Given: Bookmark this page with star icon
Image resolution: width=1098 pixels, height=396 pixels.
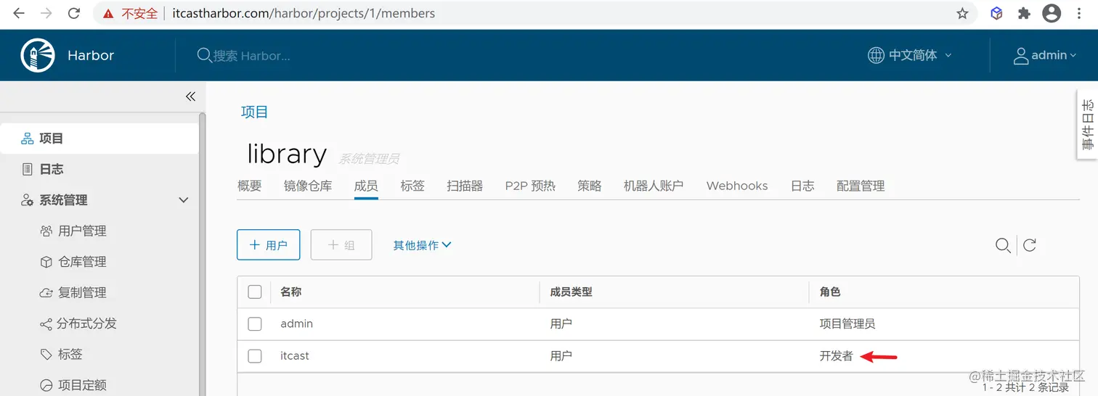Looking at the screenshot, I should 962,13.
